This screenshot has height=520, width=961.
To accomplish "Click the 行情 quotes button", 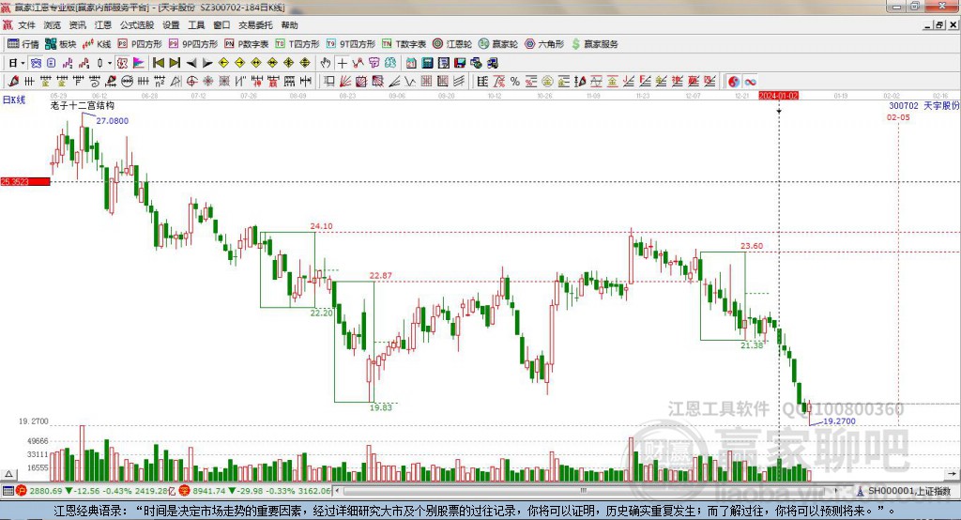I will click(23, 44).
